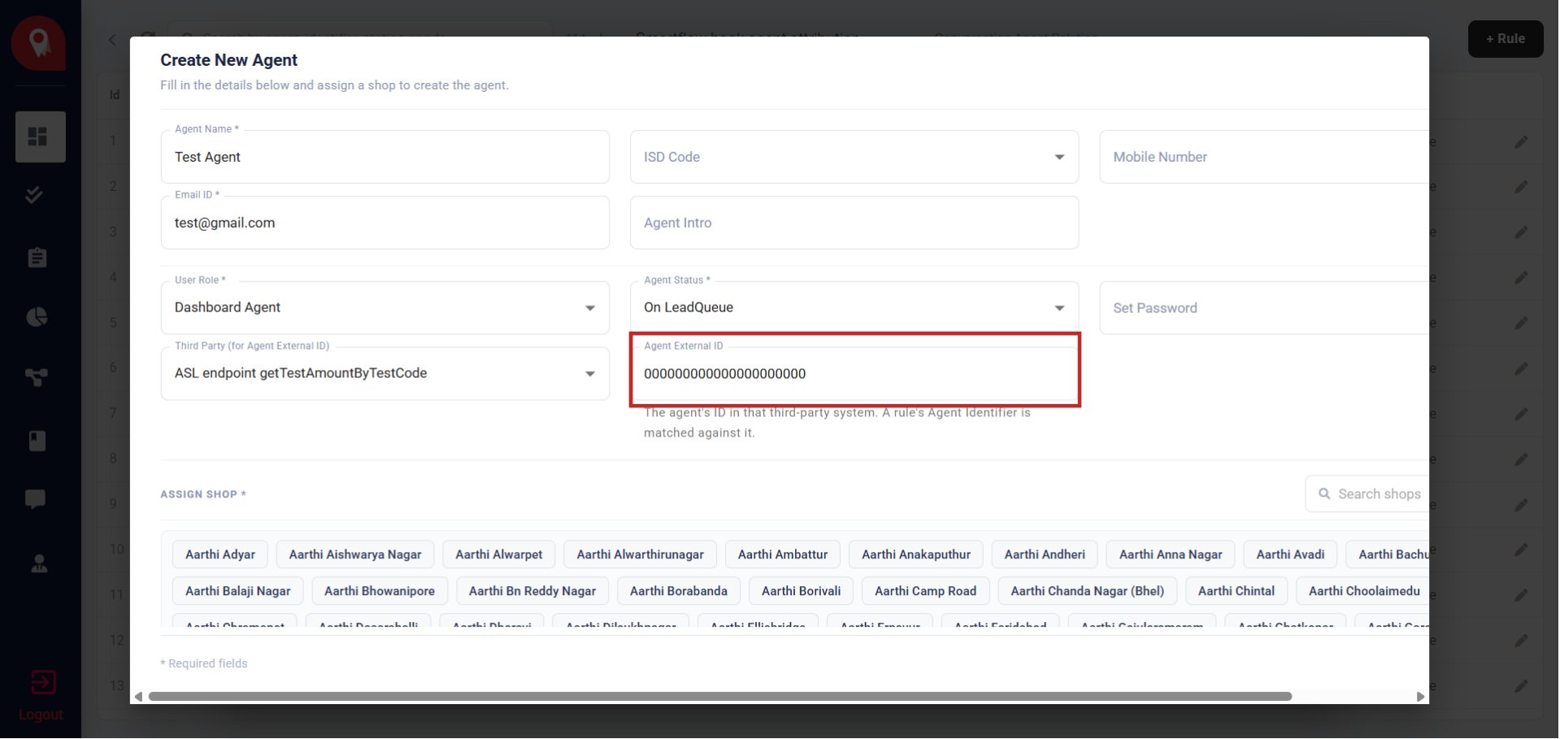The height and width of the screenshot is (739, 1560).
Task: Select the Aarthi Chintal shop
Action: (1236, 591)
